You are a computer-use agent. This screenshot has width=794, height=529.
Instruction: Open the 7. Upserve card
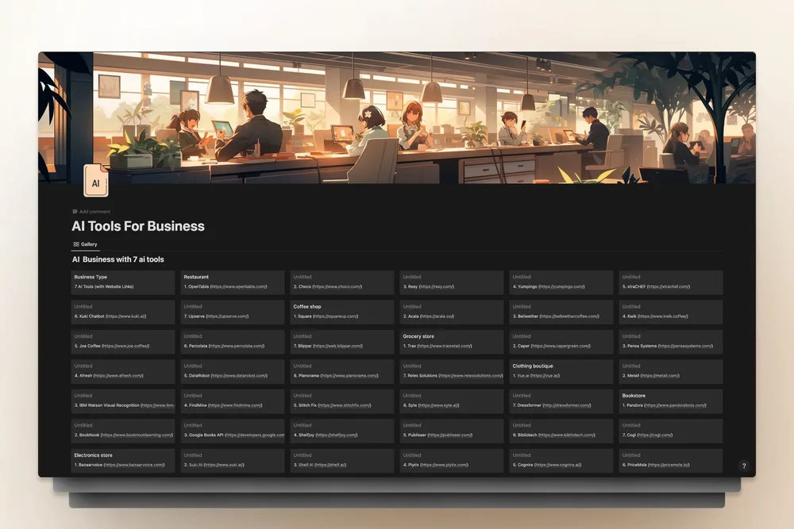[x=233, y=312]
